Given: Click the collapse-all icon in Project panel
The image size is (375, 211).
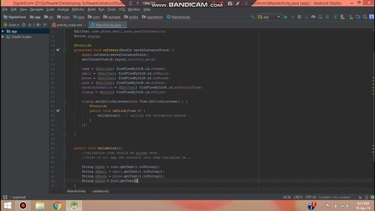Looking at the screenshot, I should pyautogui.click(x=30, y=25).
